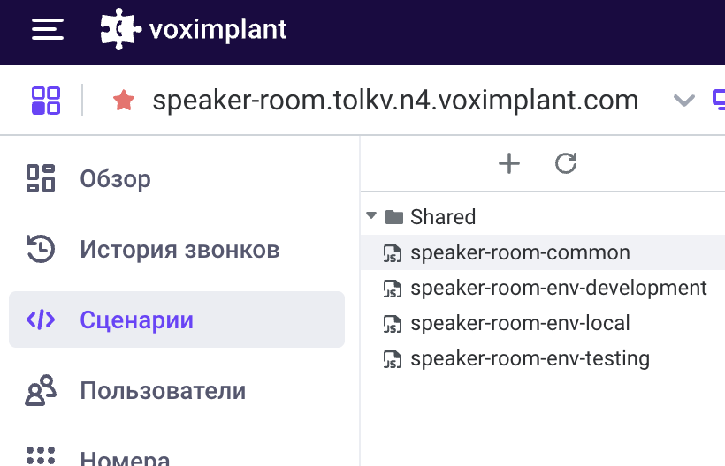Click the speaker-room.tolkv.n4.voximplant.com application name
This screenshot has height=466, width=725.
[395, 100]
